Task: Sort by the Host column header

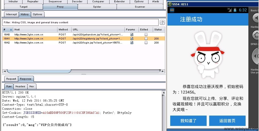Action: tap(35, 30)
